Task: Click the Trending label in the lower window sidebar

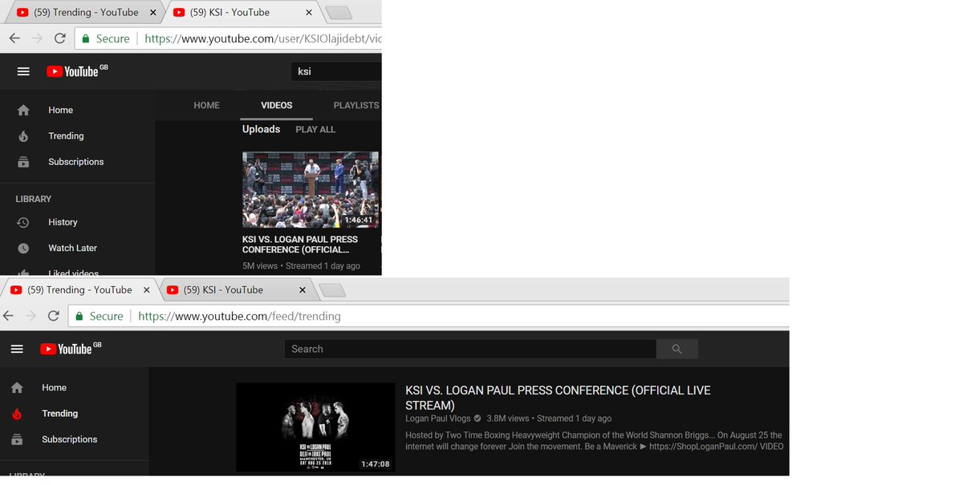Action: click(60, 414)
